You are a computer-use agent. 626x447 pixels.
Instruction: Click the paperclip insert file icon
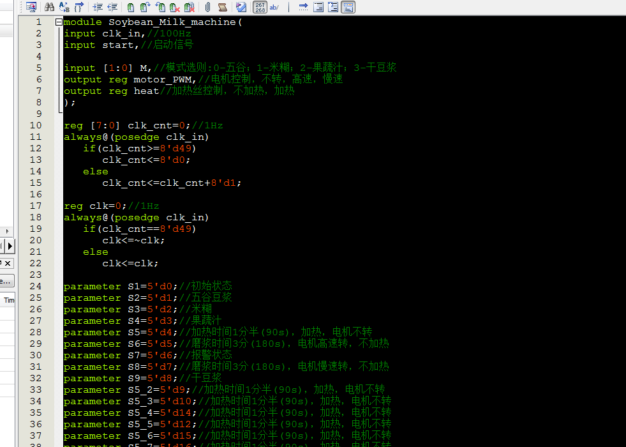(x=207, y=7)
